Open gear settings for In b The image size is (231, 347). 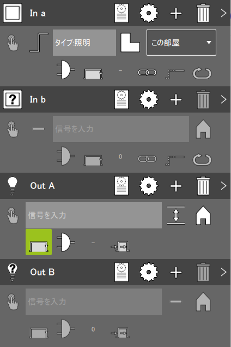(149, 99)
